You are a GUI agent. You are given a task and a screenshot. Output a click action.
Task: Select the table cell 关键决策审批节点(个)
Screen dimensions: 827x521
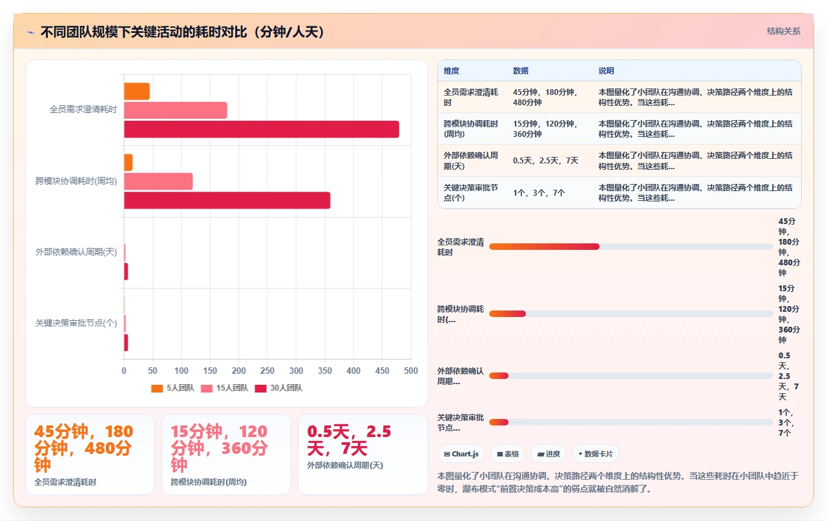[x=471, y=192]
